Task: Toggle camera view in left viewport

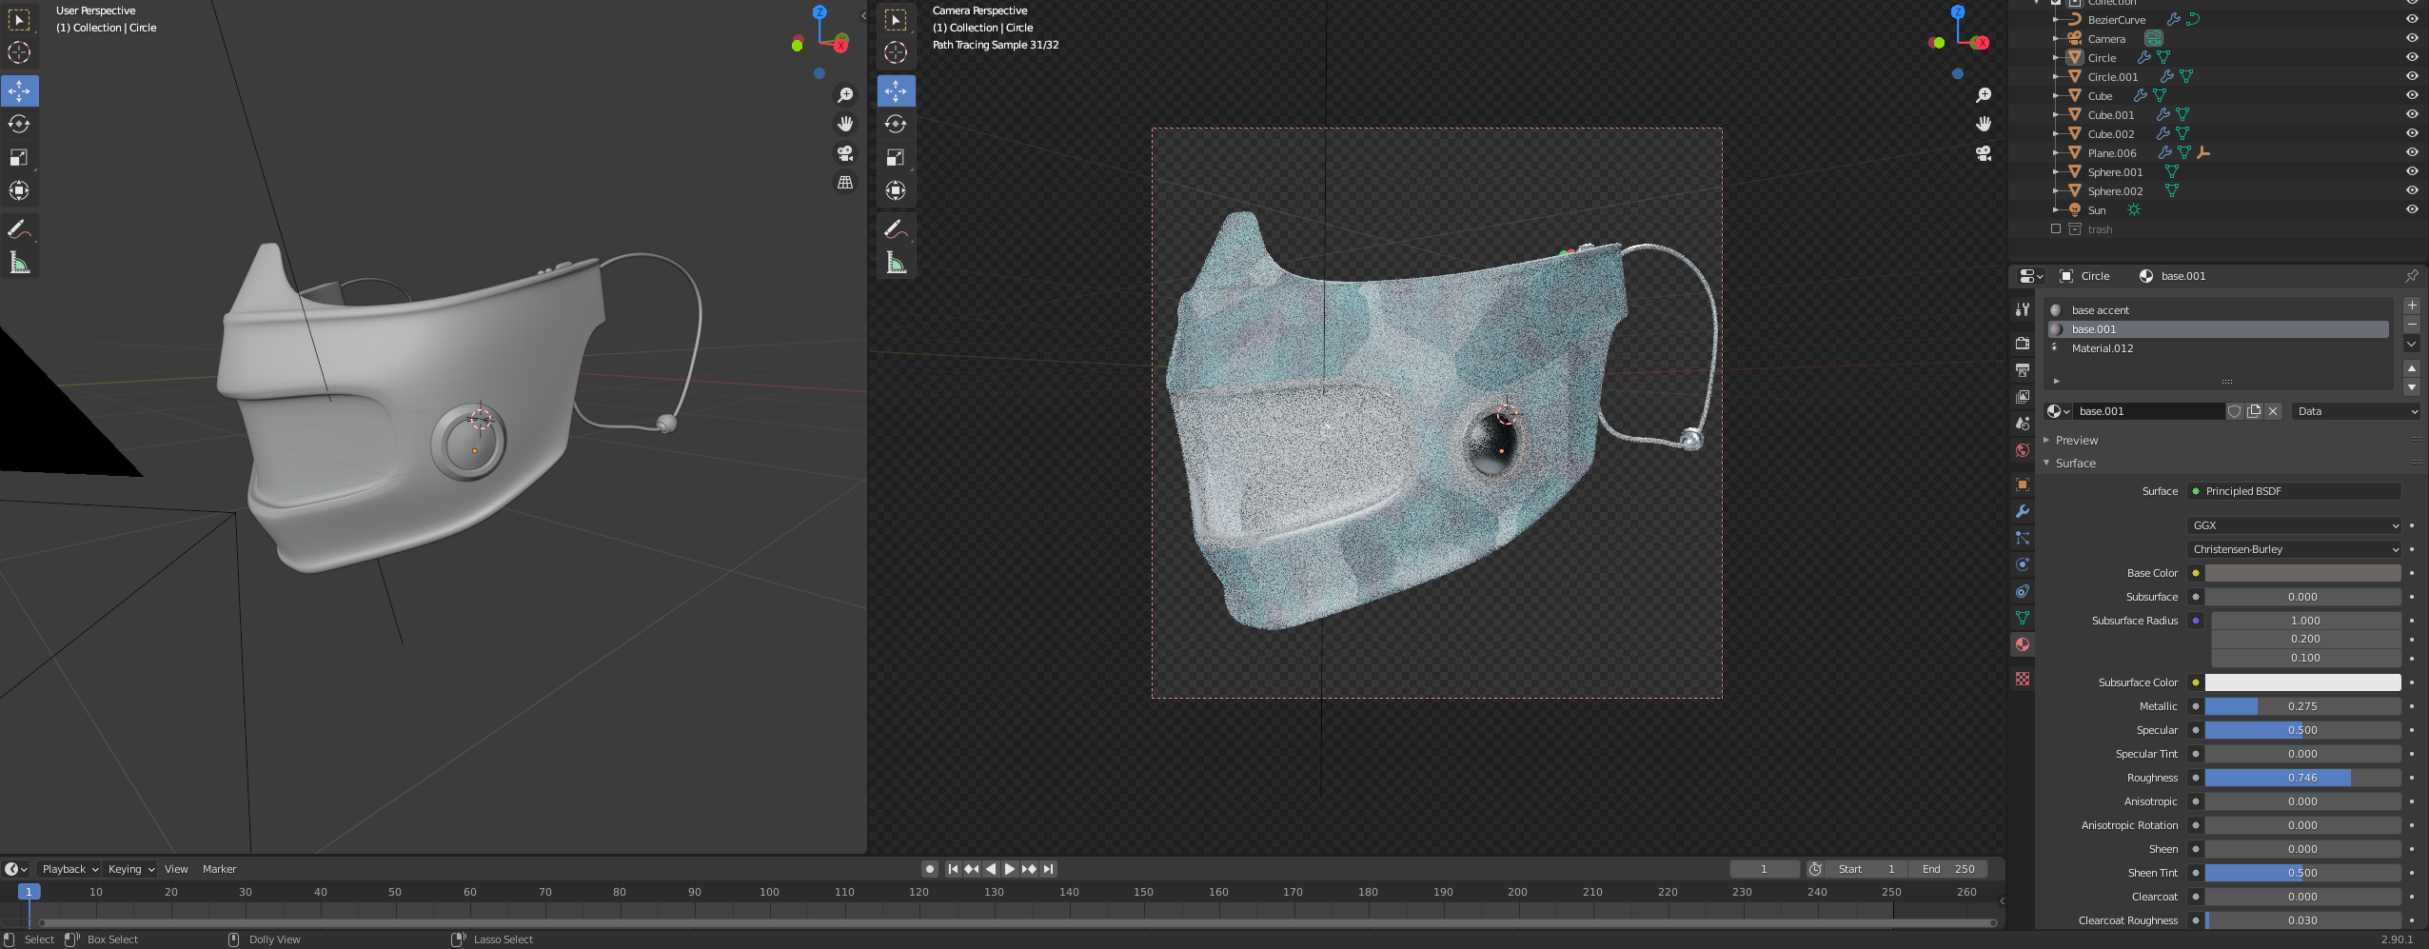Action: click(844, 153)
